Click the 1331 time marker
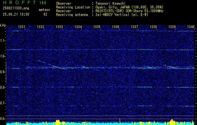This screenshot has width=197, height=125. click(22, 27)
